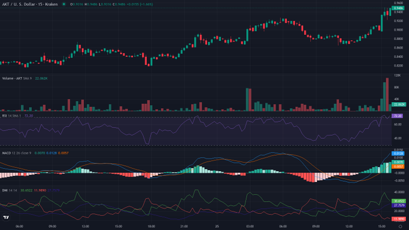Click the 27.7579 ADX axis label
409x230 pixels.
[x=399, y=205]
